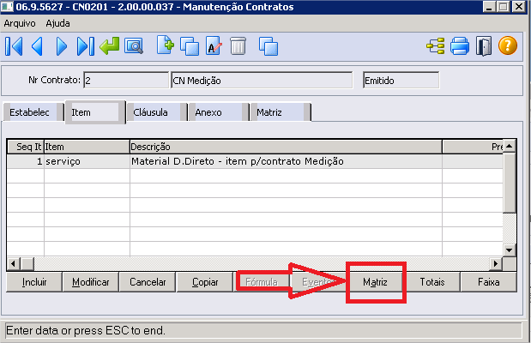Select the 'Material D.Direto' description cell
The image size is (531, 343).
pos(287,161)
